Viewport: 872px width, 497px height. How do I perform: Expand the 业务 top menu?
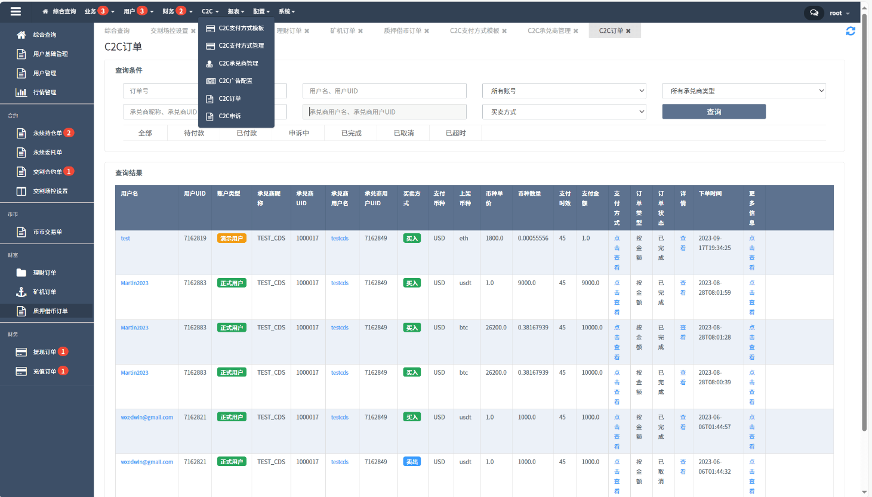(99, 11)
